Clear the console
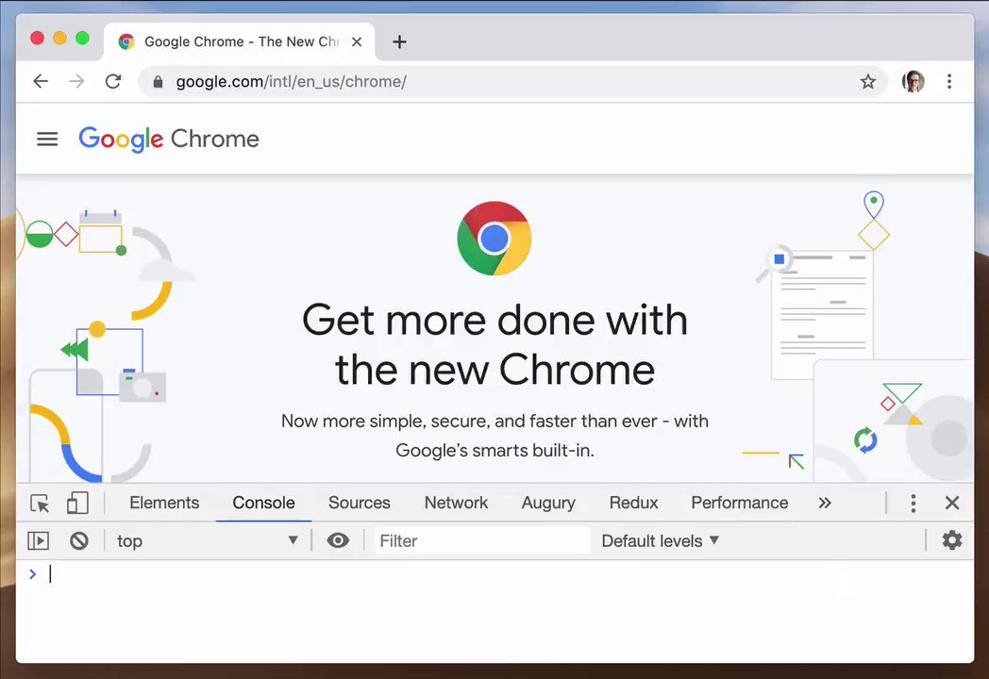The image size is (989, 679). click(x=79, y=541)
